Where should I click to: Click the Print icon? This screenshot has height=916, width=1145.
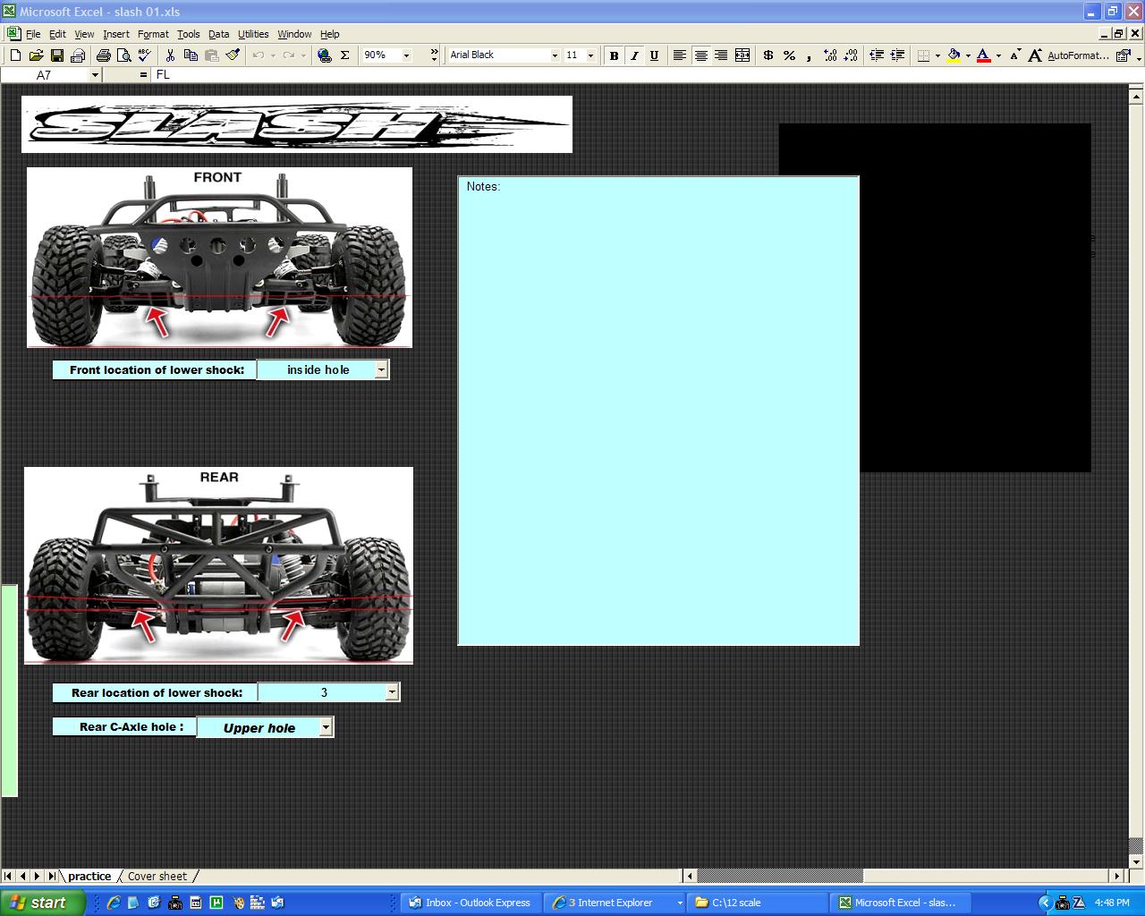click(x=103, y=55)
